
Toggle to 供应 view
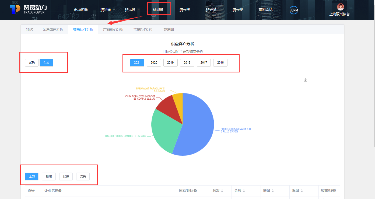click(x=46, y=63)
